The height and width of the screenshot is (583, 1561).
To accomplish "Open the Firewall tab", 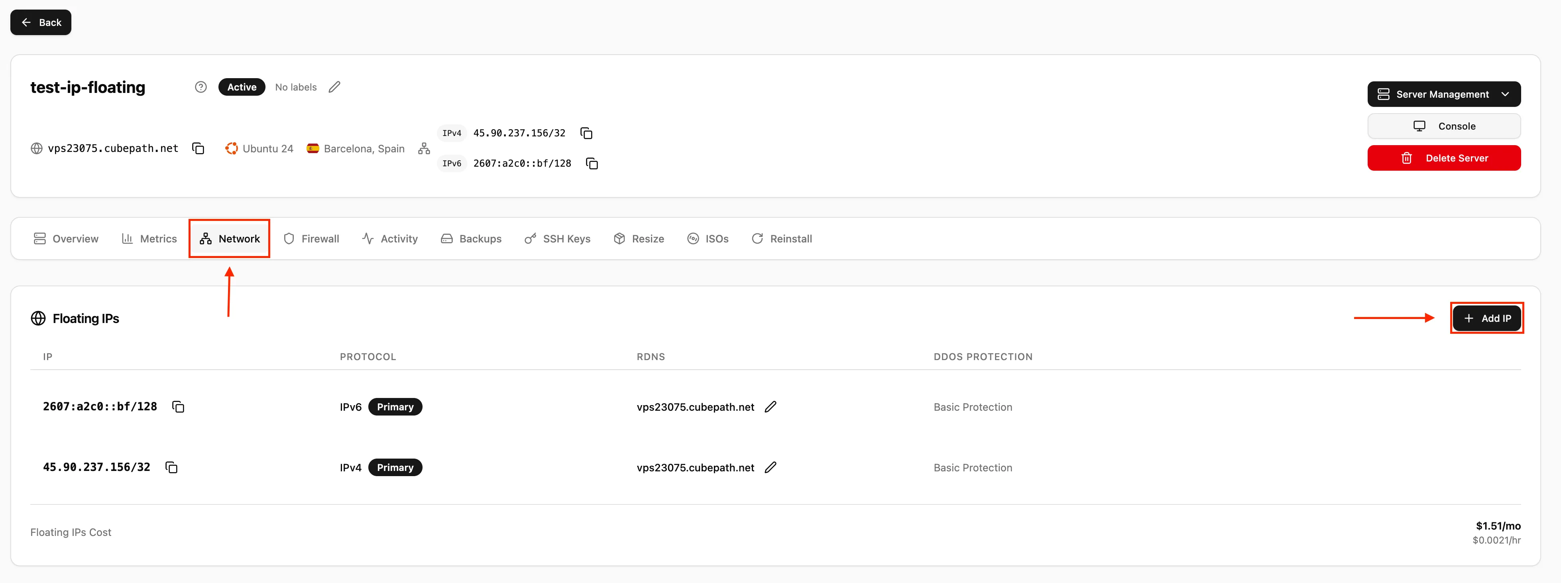I will click(x=311, y=239).
